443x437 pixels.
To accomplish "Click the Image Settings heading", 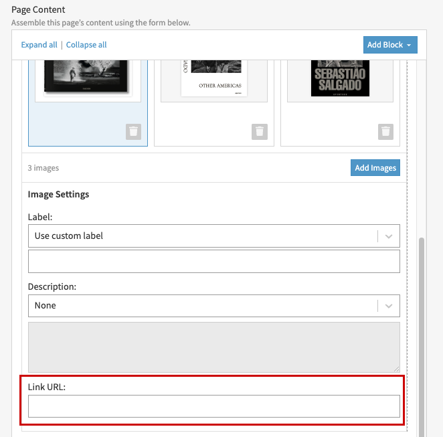I will point(58,194).
